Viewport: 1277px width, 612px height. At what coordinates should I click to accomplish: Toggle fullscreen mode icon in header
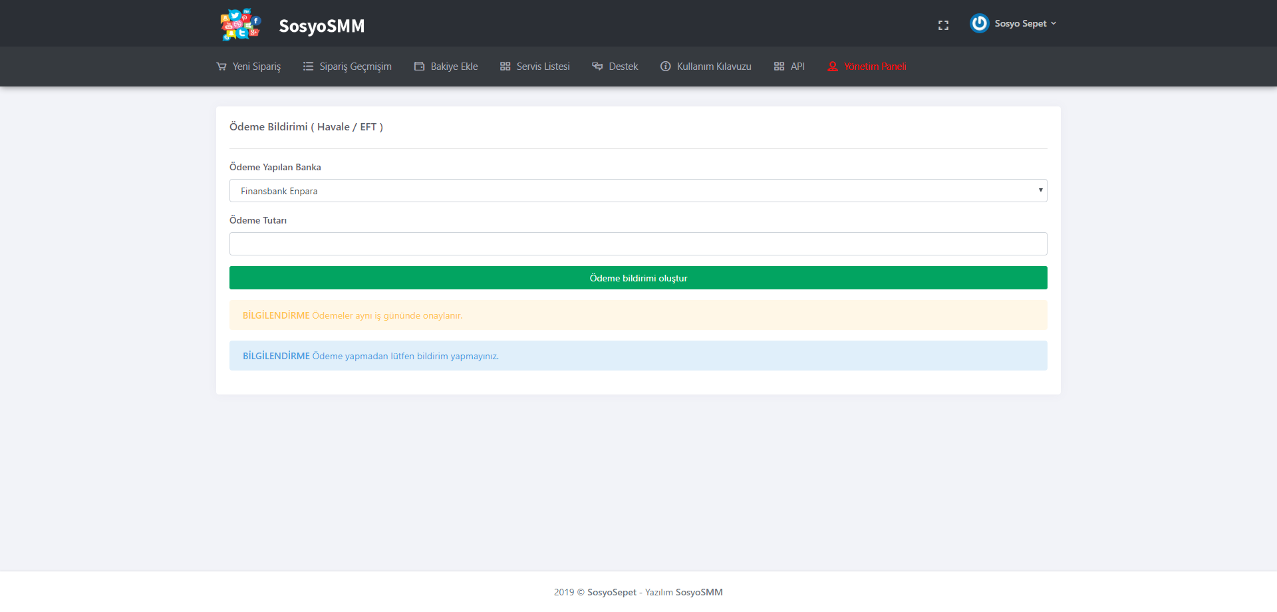tap(943, 25)
